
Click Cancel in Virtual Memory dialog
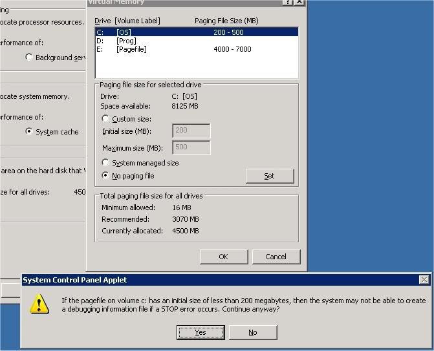276,257
